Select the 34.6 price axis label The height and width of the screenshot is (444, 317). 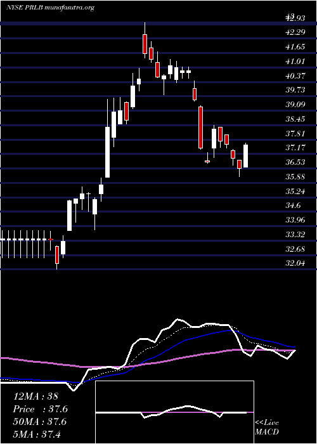pos(293,206)
